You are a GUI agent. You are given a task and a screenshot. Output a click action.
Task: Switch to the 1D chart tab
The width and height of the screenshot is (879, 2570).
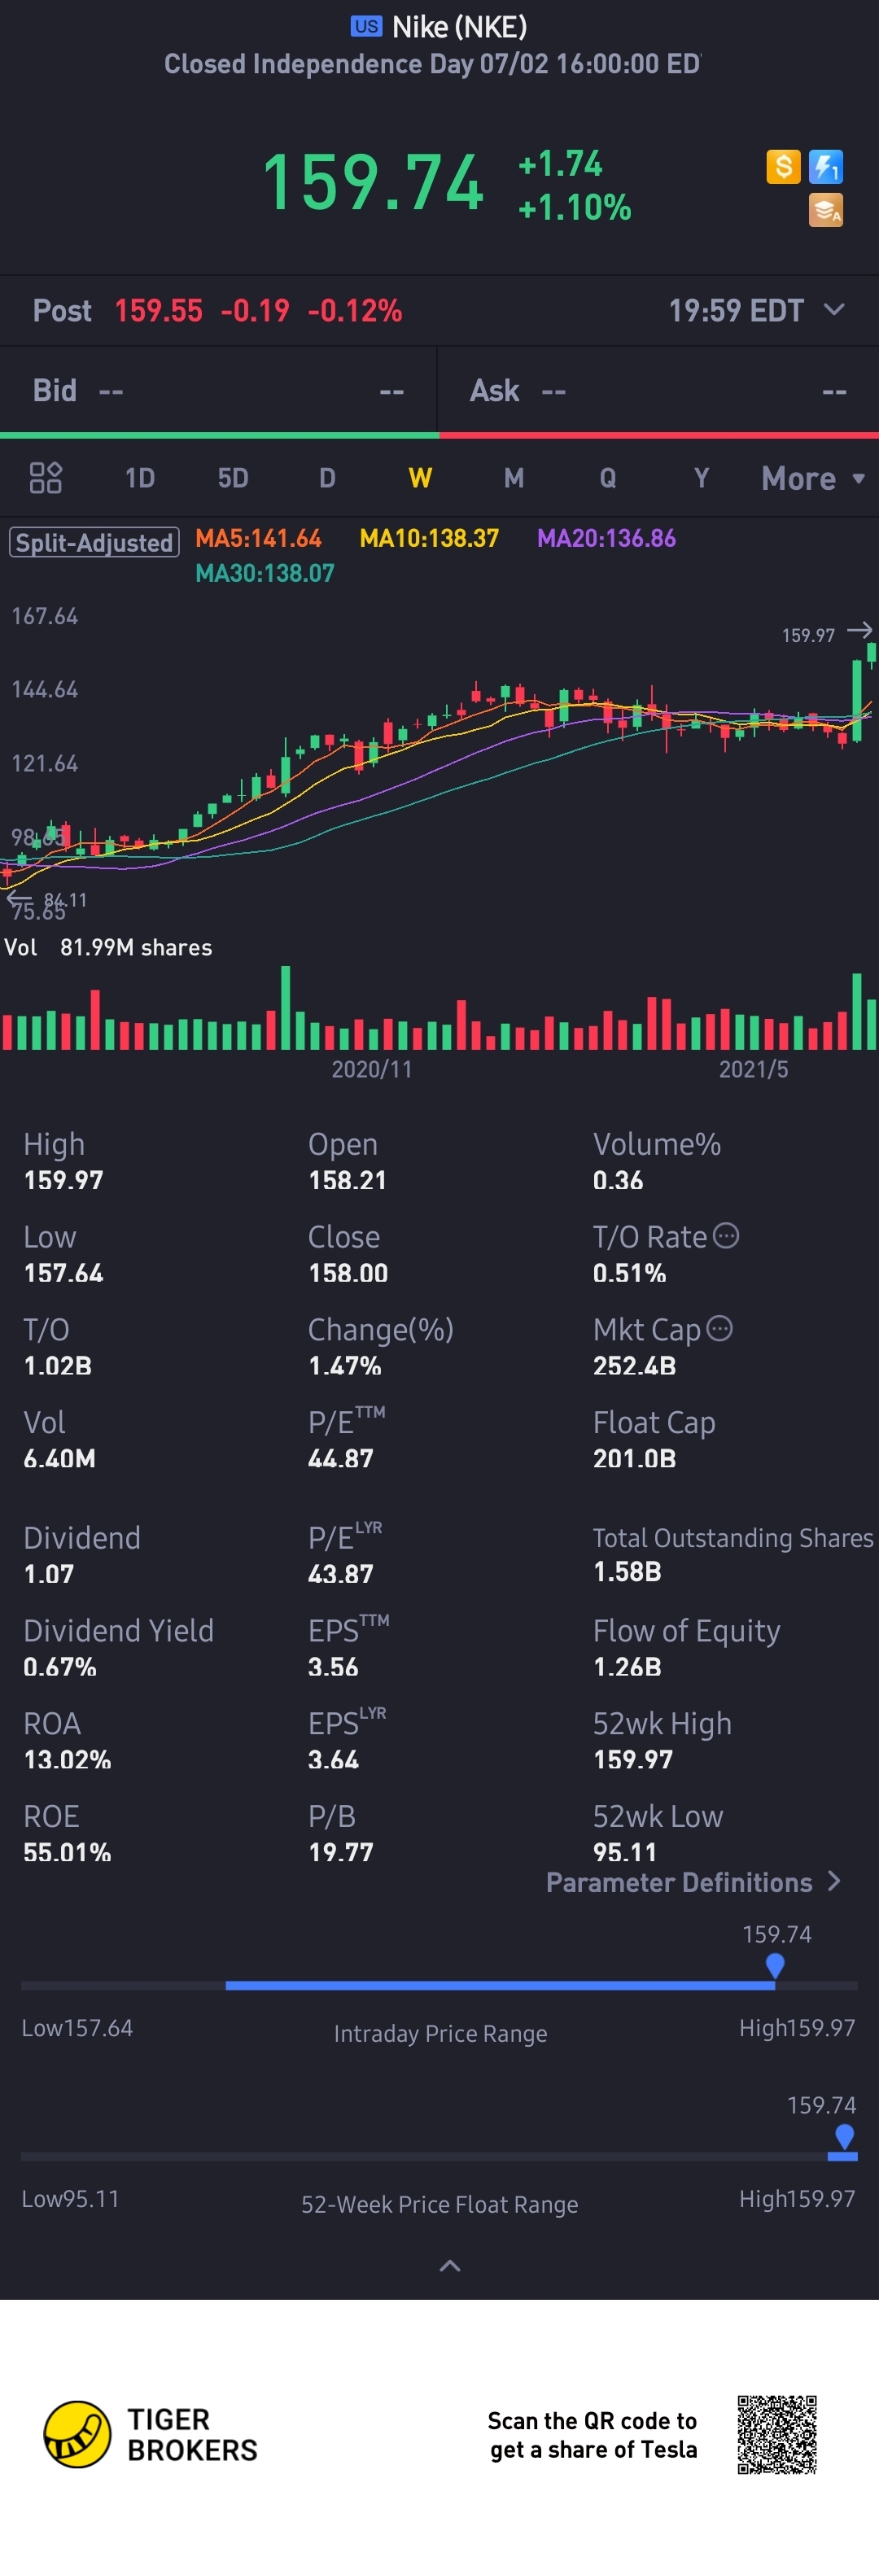[x=140, y=478]
